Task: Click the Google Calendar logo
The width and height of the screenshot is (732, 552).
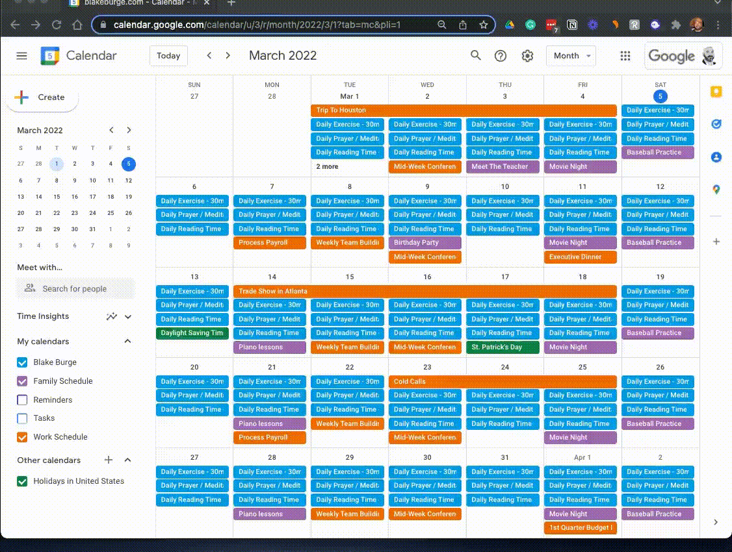Action: 50,56
